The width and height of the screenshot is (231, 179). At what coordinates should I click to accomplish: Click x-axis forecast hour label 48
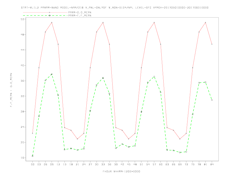click(x=135, y=164)
